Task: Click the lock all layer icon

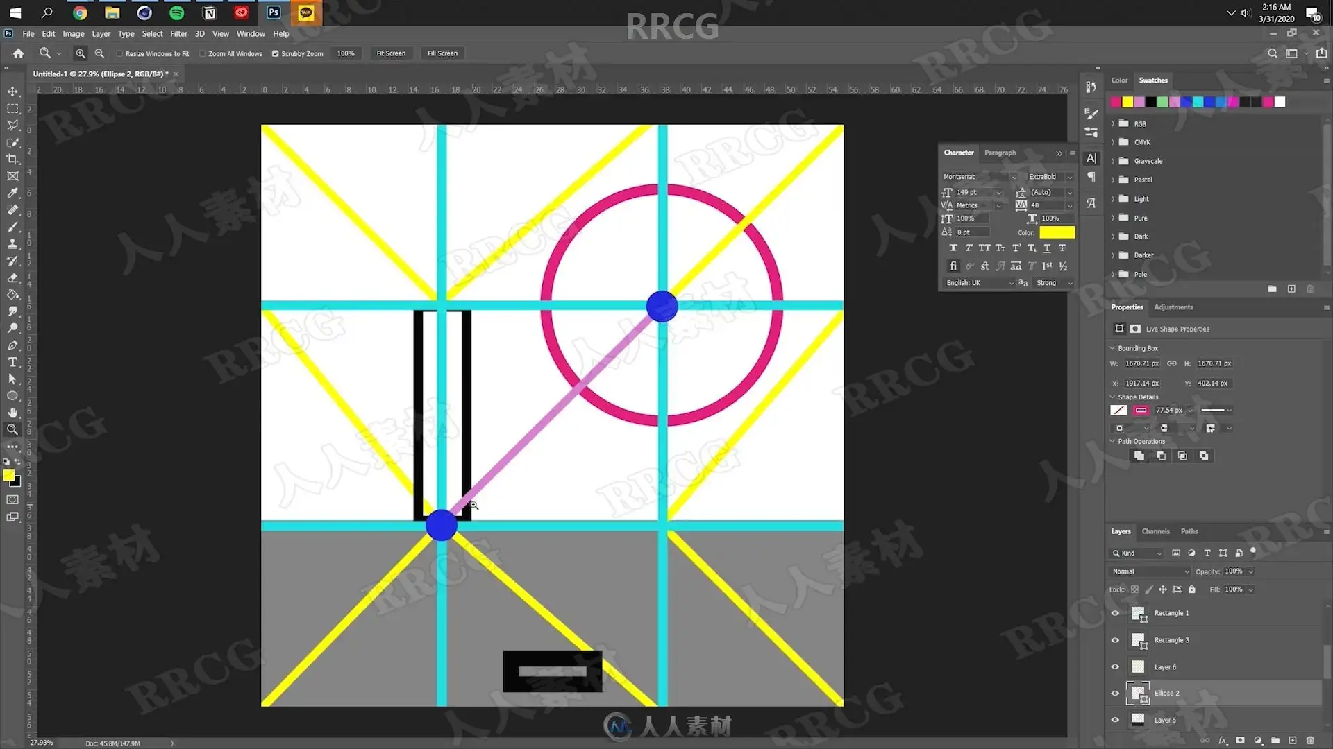Action: [x=1192, y=589]
